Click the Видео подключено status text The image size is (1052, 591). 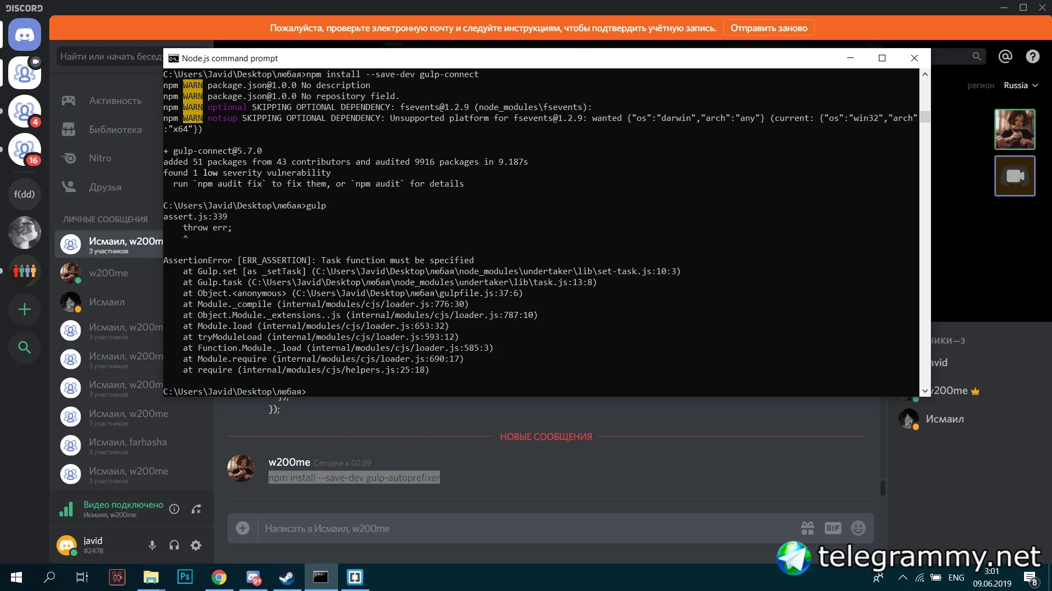click(123, 505)
